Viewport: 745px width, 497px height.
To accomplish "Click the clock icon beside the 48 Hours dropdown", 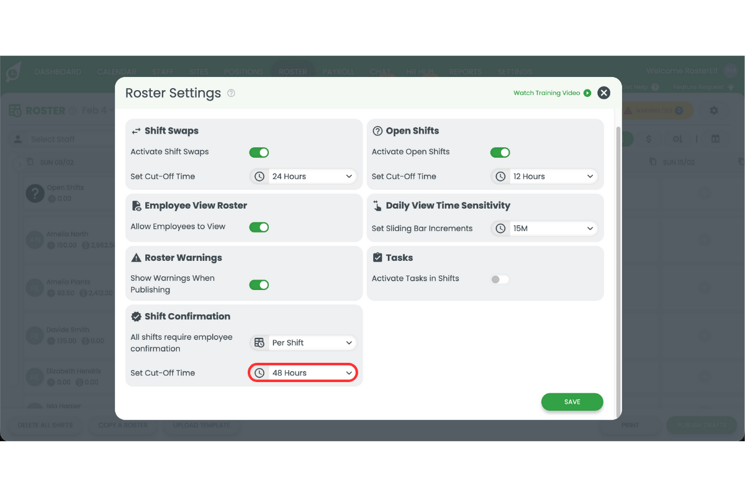I will pos(260,372).
